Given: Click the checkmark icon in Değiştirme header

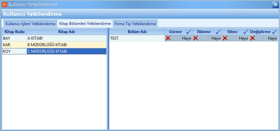Looking at the screenshot, I should point(274,32).
